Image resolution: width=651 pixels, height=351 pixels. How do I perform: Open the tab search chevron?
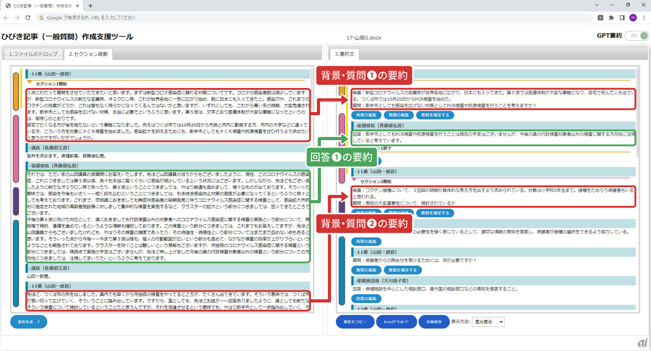(596, 5)
